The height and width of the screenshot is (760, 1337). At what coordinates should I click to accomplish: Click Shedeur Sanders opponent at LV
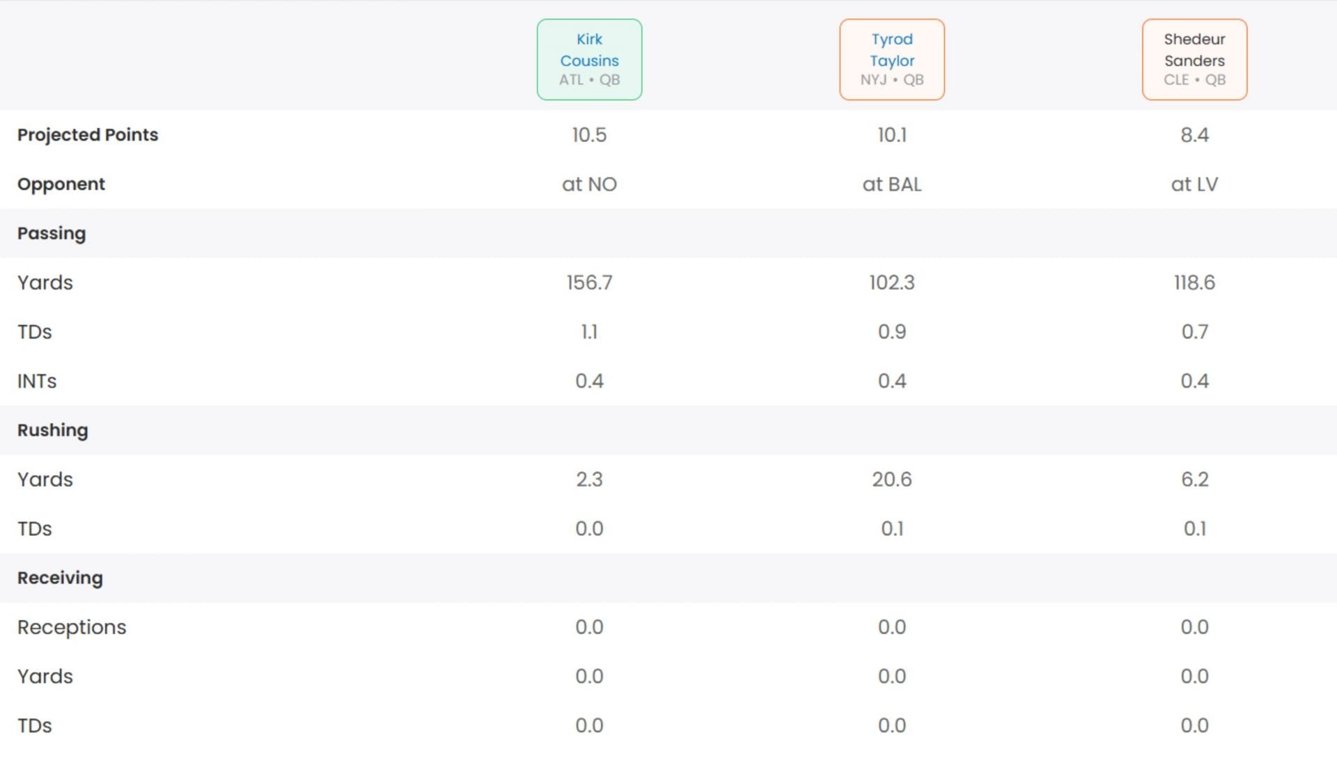(1194, 184)
